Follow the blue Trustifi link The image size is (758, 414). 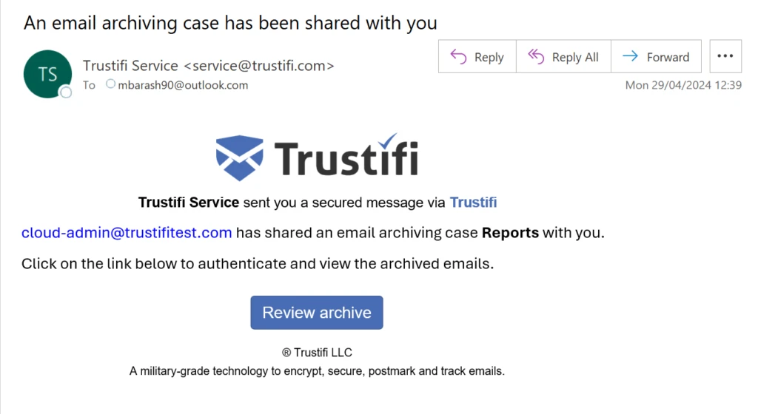click(x=473, y=202)
